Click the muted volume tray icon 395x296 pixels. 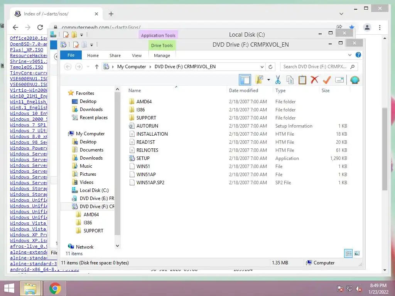359,289
